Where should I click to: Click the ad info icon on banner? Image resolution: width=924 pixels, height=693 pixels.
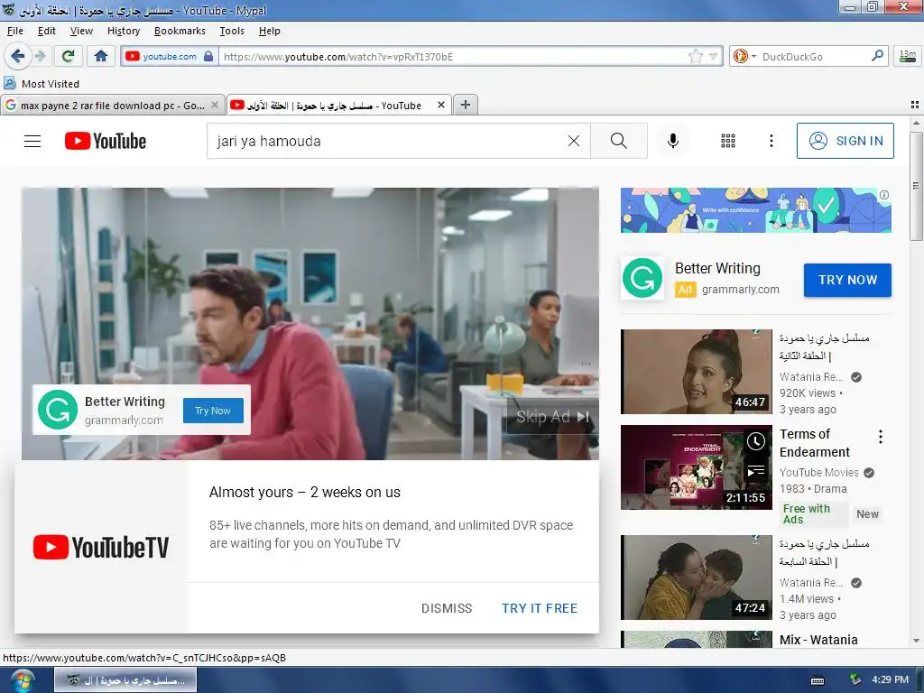click(x=884, y=195)
